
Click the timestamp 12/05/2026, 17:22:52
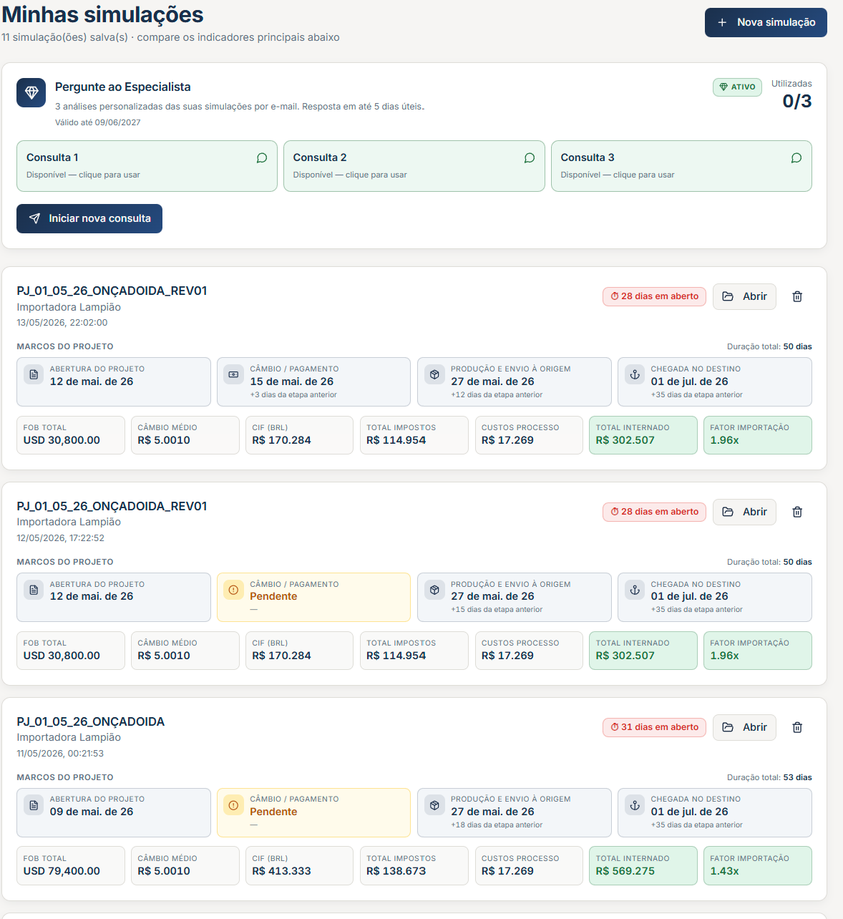click(61, 538)
